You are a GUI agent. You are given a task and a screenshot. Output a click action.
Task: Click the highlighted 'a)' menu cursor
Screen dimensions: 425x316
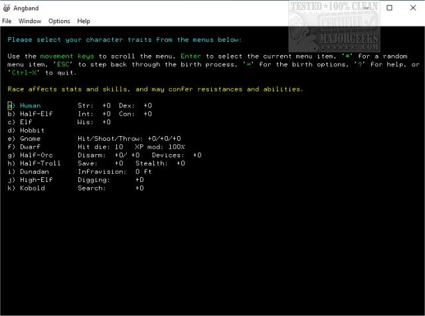[x=10, y=106]
